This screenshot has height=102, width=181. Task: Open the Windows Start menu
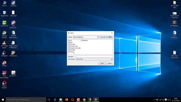click(3, 99)
